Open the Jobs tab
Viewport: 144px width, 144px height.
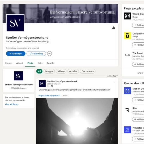click(x=40, y=63)
